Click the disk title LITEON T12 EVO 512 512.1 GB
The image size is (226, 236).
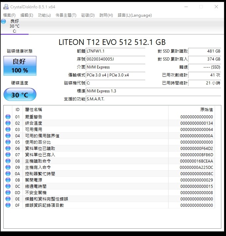(x=112, y=42)
